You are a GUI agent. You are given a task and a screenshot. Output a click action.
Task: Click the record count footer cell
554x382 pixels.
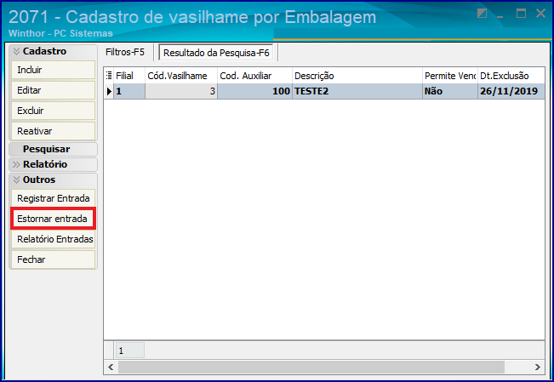[130, 351]
